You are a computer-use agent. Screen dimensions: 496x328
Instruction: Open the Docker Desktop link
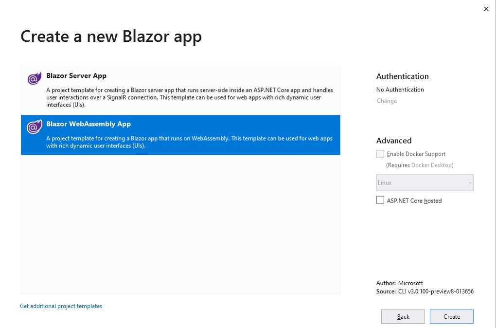click(431, 165)
